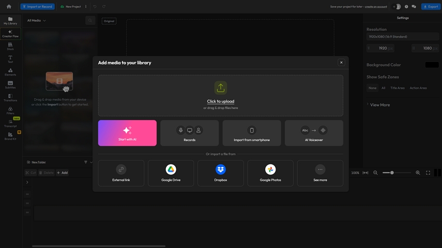Click the Add timeline button
442x248 pixels.
[x=63, y=173]
